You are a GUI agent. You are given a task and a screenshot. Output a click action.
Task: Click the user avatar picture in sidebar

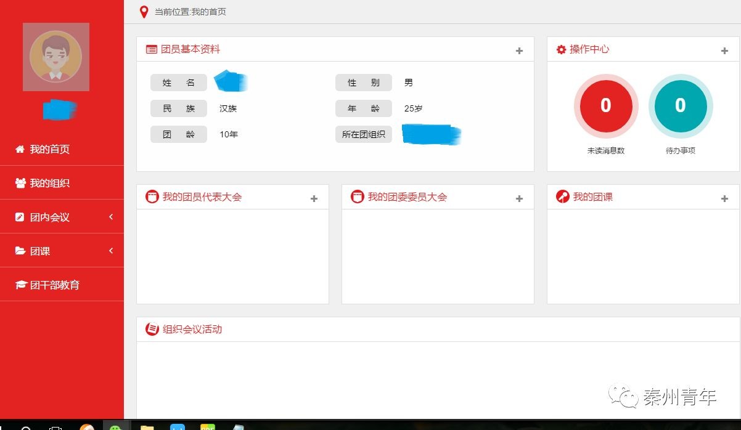pos(56,57)
